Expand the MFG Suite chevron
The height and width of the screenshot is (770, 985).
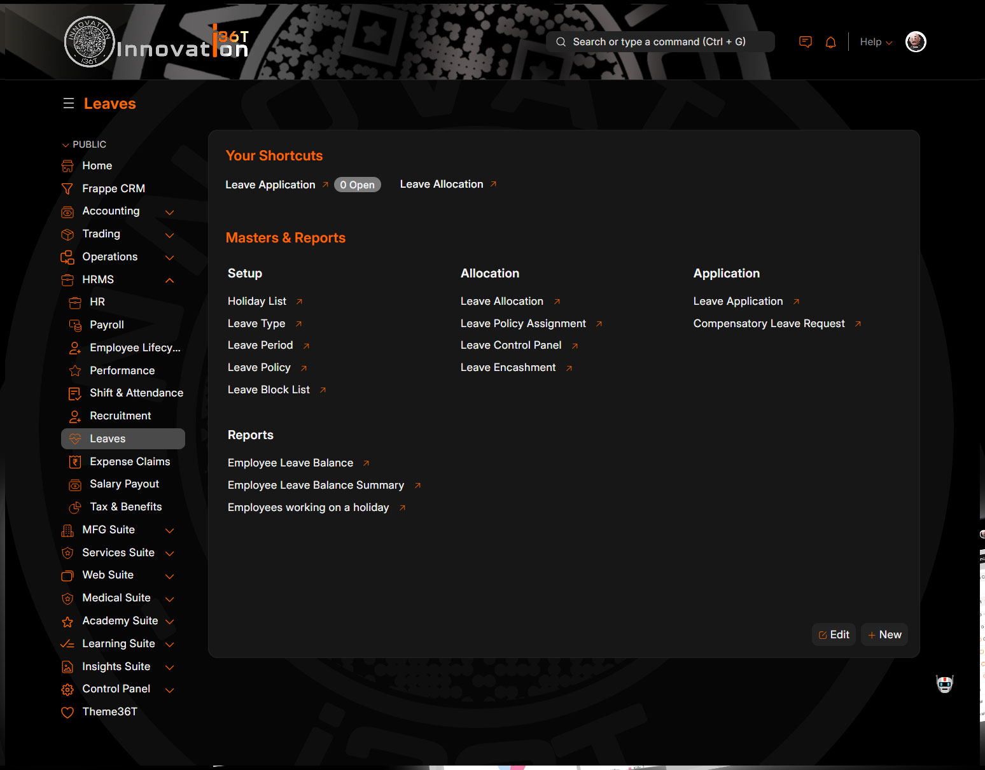(170, 530)
